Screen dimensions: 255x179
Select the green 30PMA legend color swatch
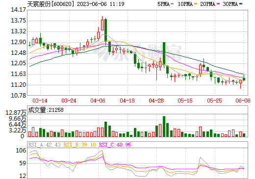pos(241,4)
